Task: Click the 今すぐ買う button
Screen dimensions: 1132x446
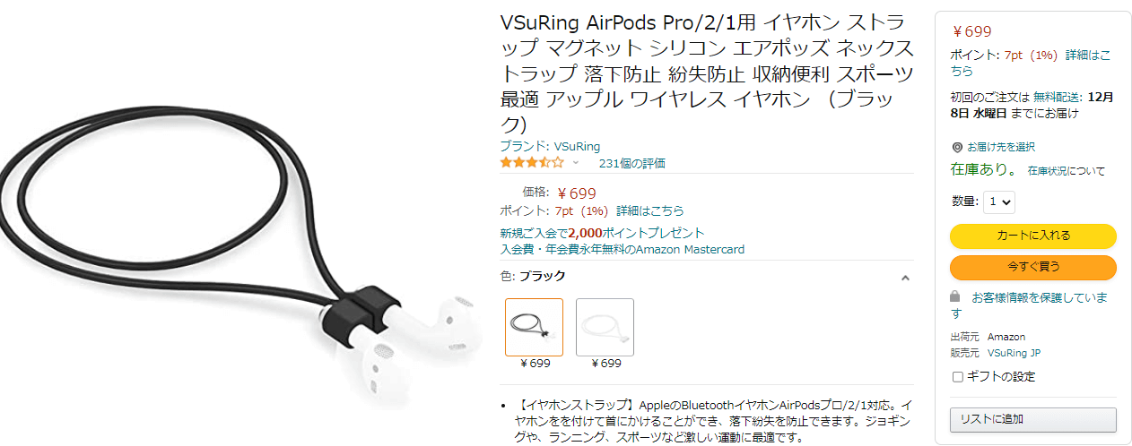Action: coord(1033,267)
